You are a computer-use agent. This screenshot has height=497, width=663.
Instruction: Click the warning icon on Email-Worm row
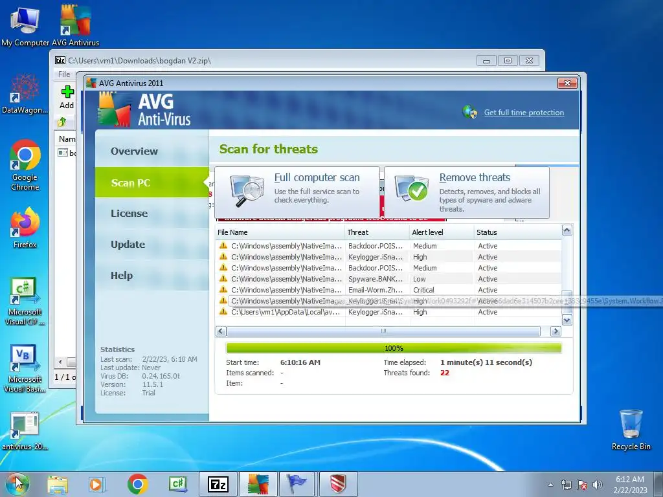(x=223, y=290)
